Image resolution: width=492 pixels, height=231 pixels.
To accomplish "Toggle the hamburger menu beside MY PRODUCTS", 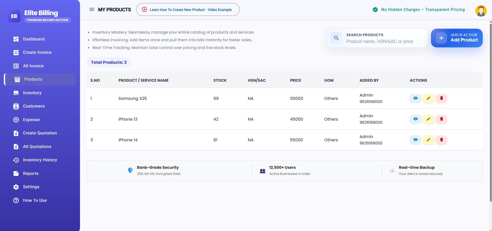I will coord(92,9).
